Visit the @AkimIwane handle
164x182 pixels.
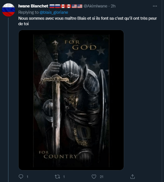(x=95, y=6)
